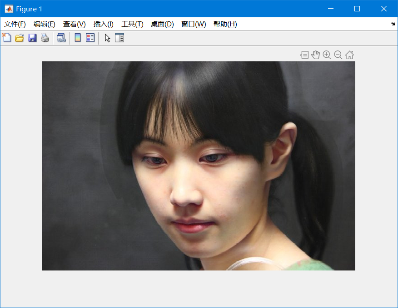The image size is (398, 308).
Task: Click the displayed portrait image
Action: tap(198, 165)
